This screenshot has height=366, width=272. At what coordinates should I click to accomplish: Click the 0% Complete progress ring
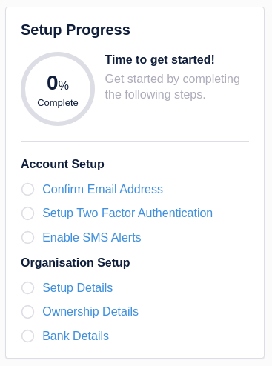point(58,89)
